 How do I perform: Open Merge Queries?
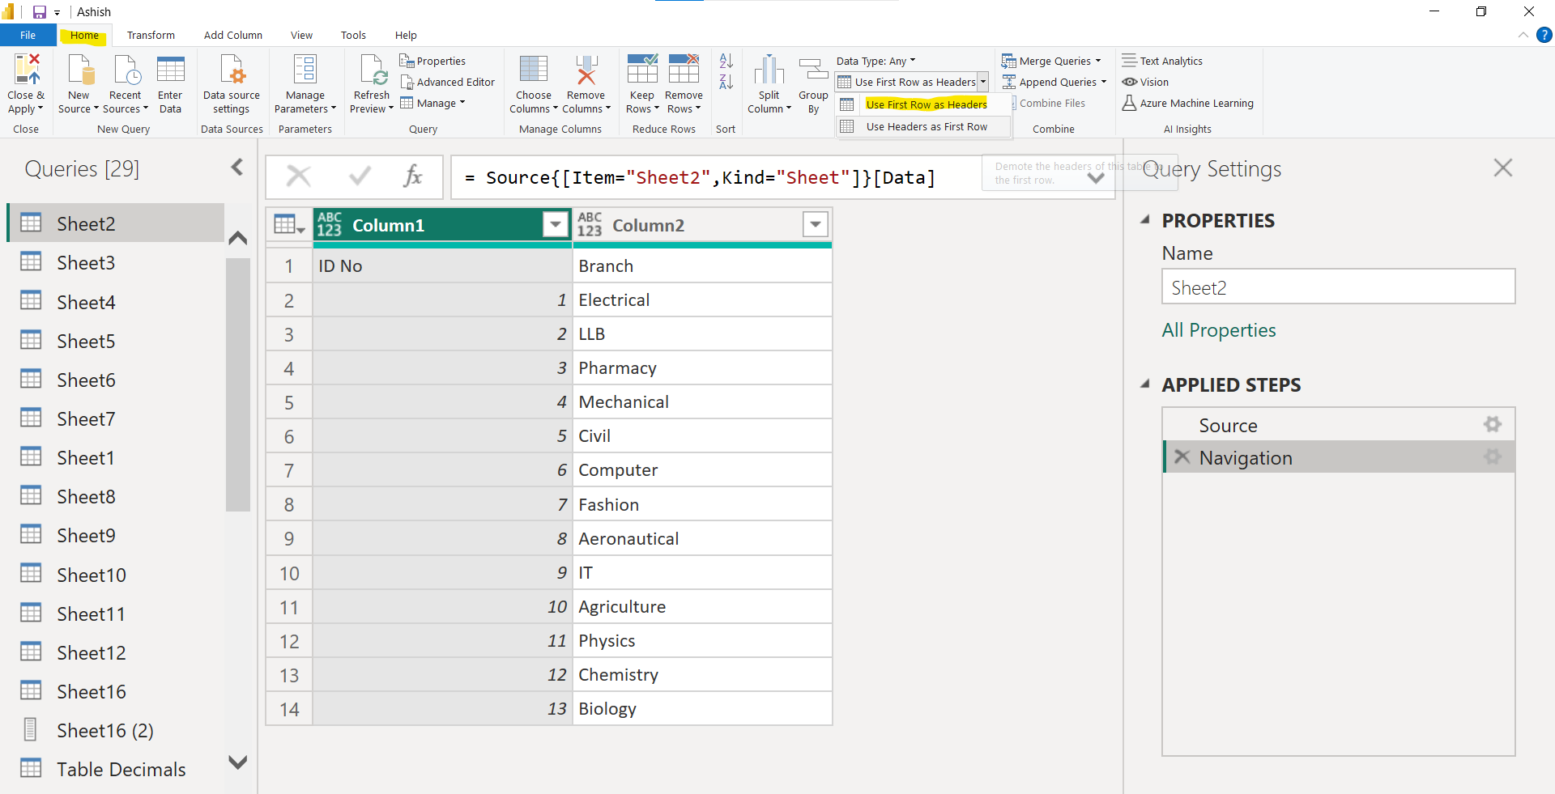[1050, 61]
